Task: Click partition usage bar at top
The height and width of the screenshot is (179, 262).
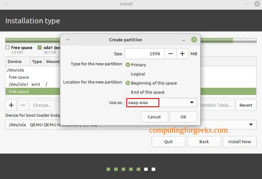Action: coord(33,40)
